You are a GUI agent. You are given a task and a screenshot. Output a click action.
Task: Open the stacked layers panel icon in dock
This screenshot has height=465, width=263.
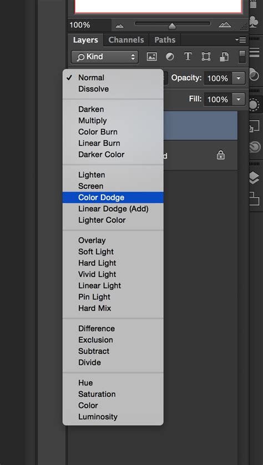(x=254, y=178)
